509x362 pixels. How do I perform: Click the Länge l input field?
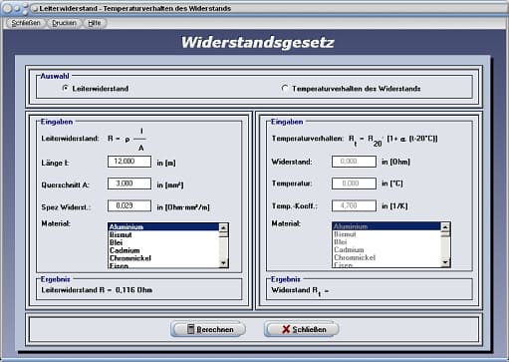point(129,162)
